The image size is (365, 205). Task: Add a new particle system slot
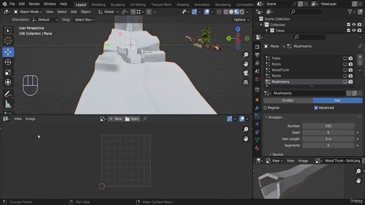[x=360, y=57]
